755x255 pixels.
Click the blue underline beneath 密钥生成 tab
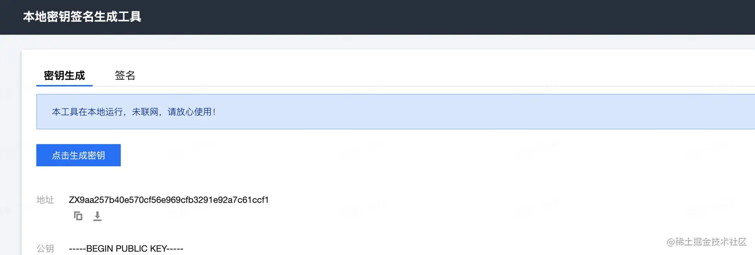click(64, 85)
